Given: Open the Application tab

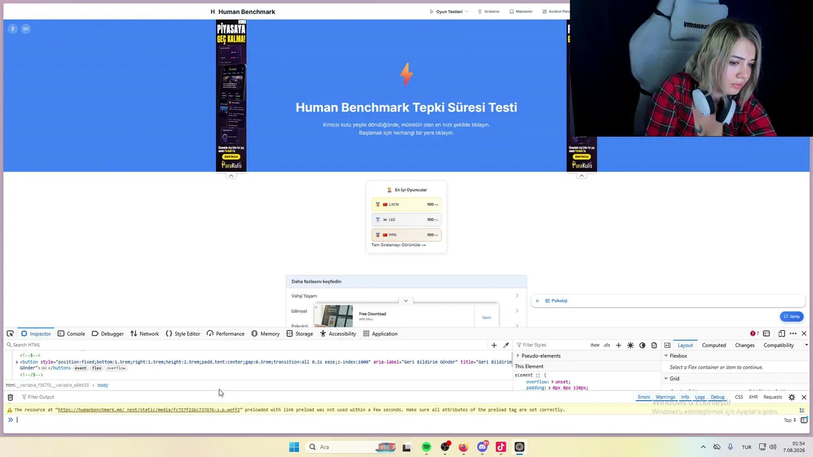Looking at the screenshot, I should coord(380,334).
